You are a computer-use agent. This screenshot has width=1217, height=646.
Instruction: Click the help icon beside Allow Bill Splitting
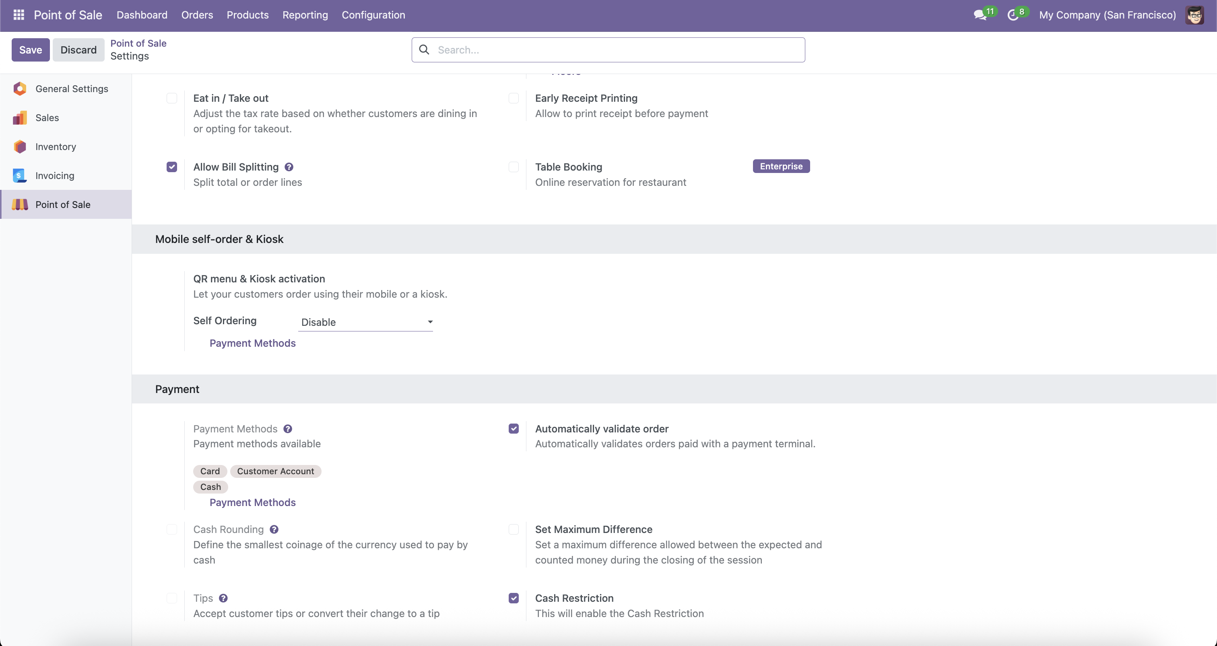pos(289,167)
